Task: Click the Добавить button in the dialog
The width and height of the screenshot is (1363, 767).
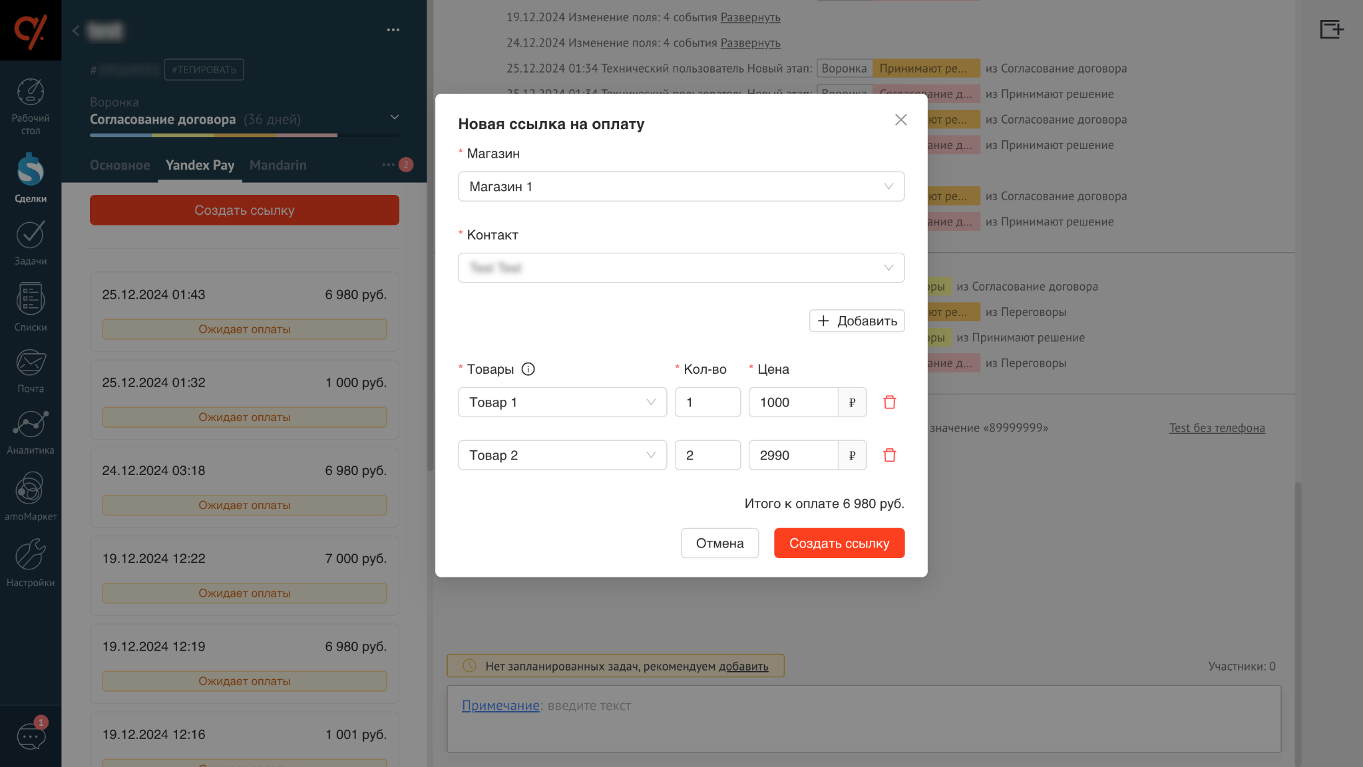Action: pos(857,321)
